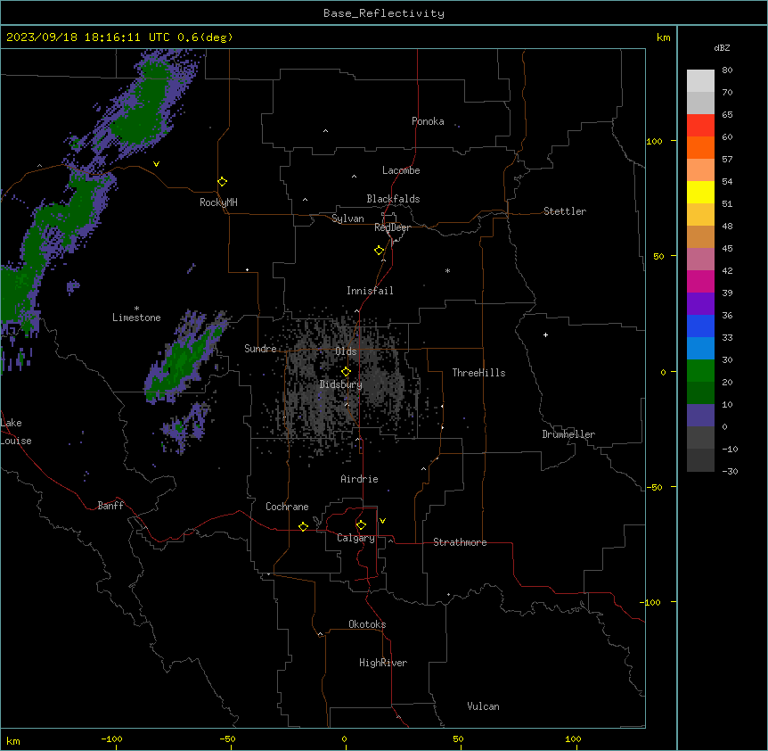Click the green 30 dBZ legend swatch

coord(700,371)
